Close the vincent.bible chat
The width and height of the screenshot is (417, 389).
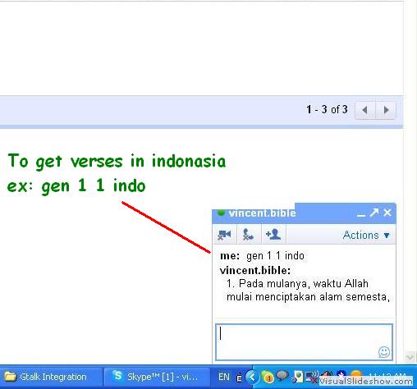387,213
